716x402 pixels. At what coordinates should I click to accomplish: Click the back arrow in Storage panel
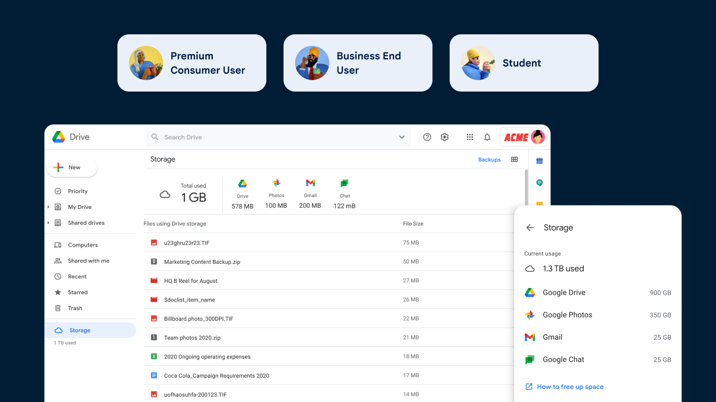pos(530,228)
